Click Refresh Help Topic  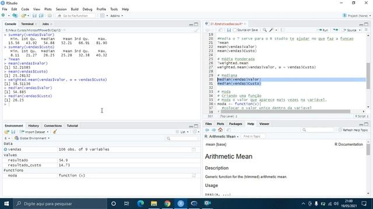pyautogui.click(x=353, y=130)
